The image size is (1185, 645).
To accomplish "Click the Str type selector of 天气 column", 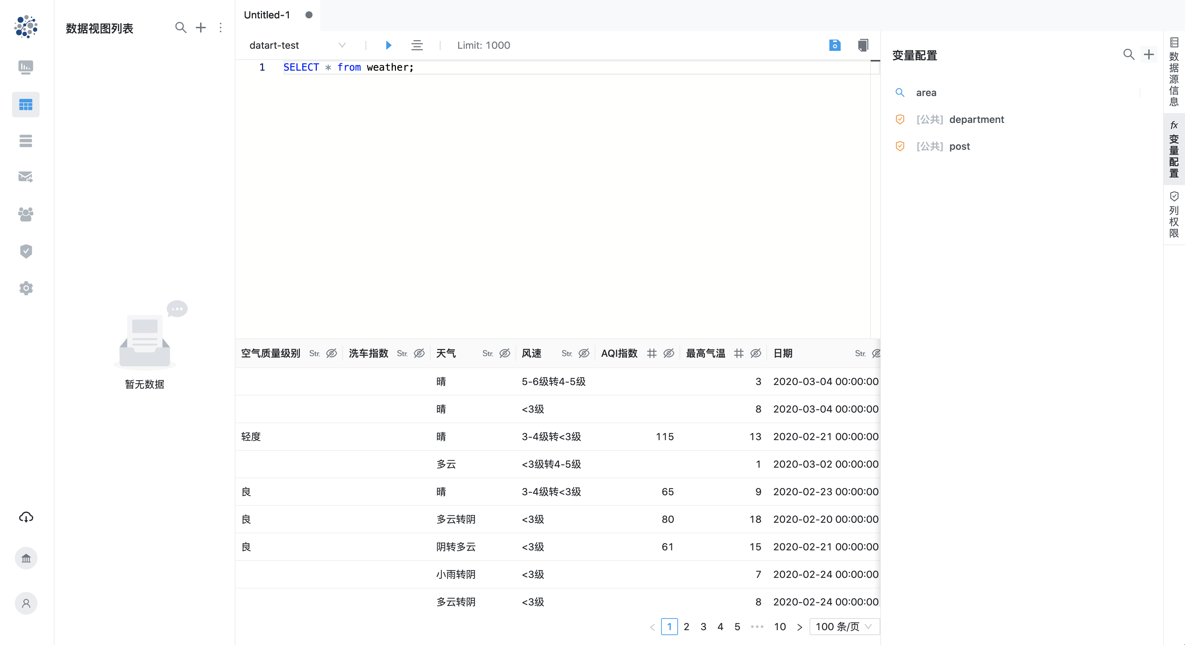I will (488, 354).
